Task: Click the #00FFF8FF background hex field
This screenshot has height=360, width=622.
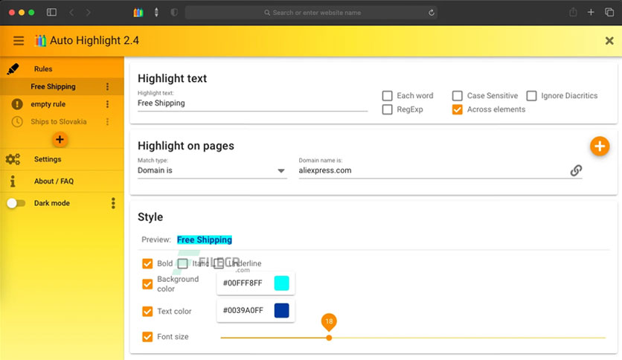Action: point(243,283)
